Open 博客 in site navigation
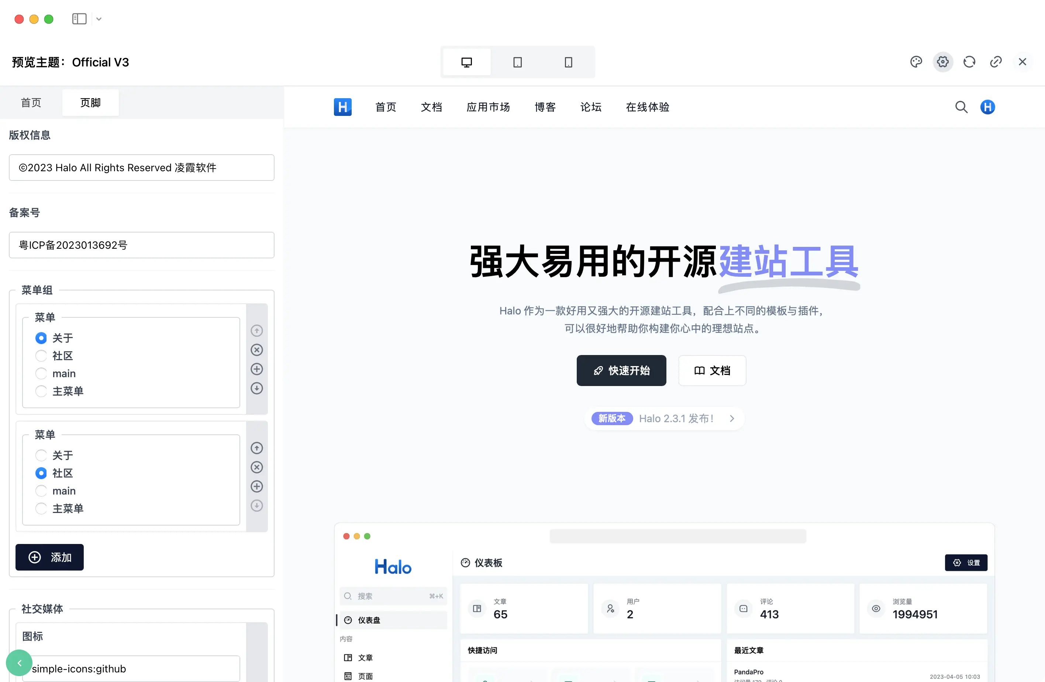This screenshot has height=682, width=1045. (x=545, y=107)
